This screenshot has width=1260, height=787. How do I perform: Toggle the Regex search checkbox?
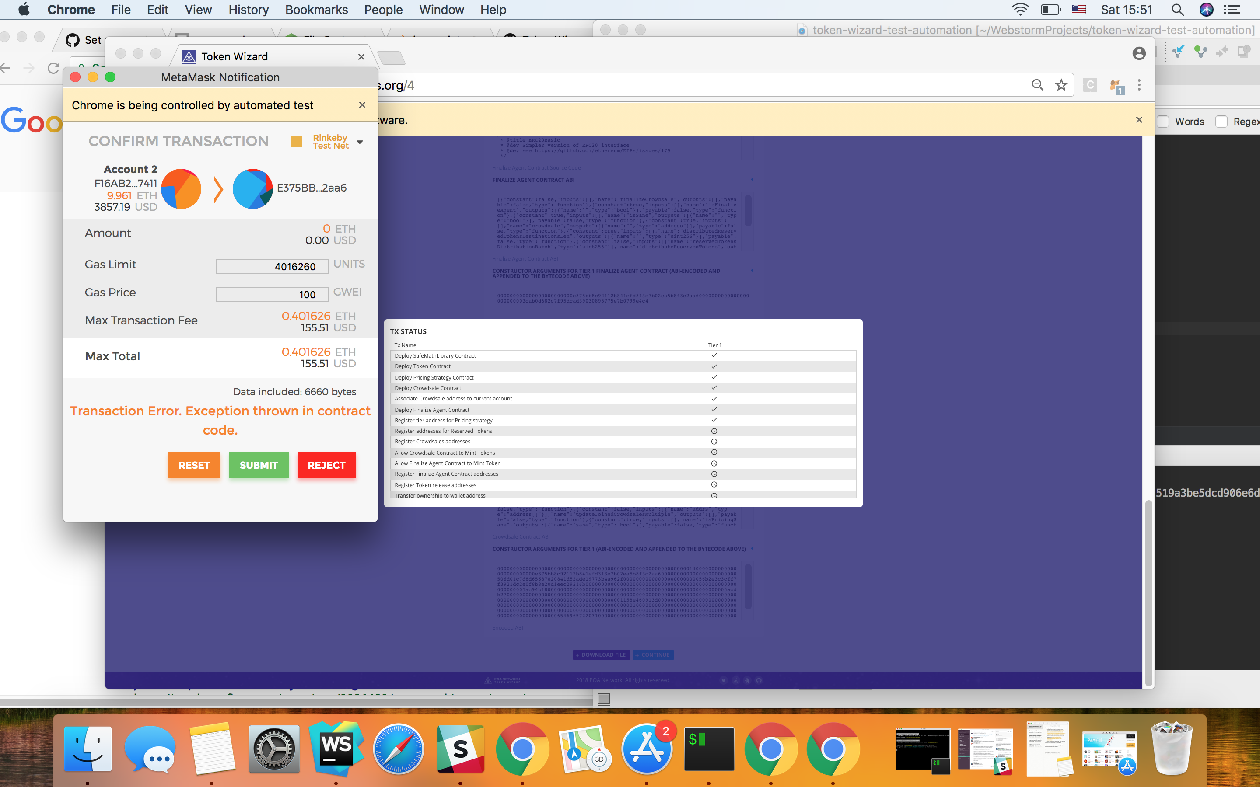[x=1221, y=122]
